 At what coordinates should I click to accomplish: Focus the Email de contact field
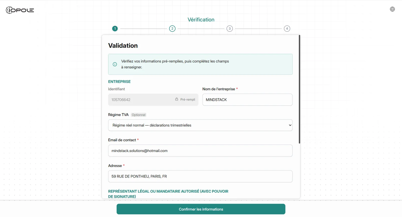(200, 151)
